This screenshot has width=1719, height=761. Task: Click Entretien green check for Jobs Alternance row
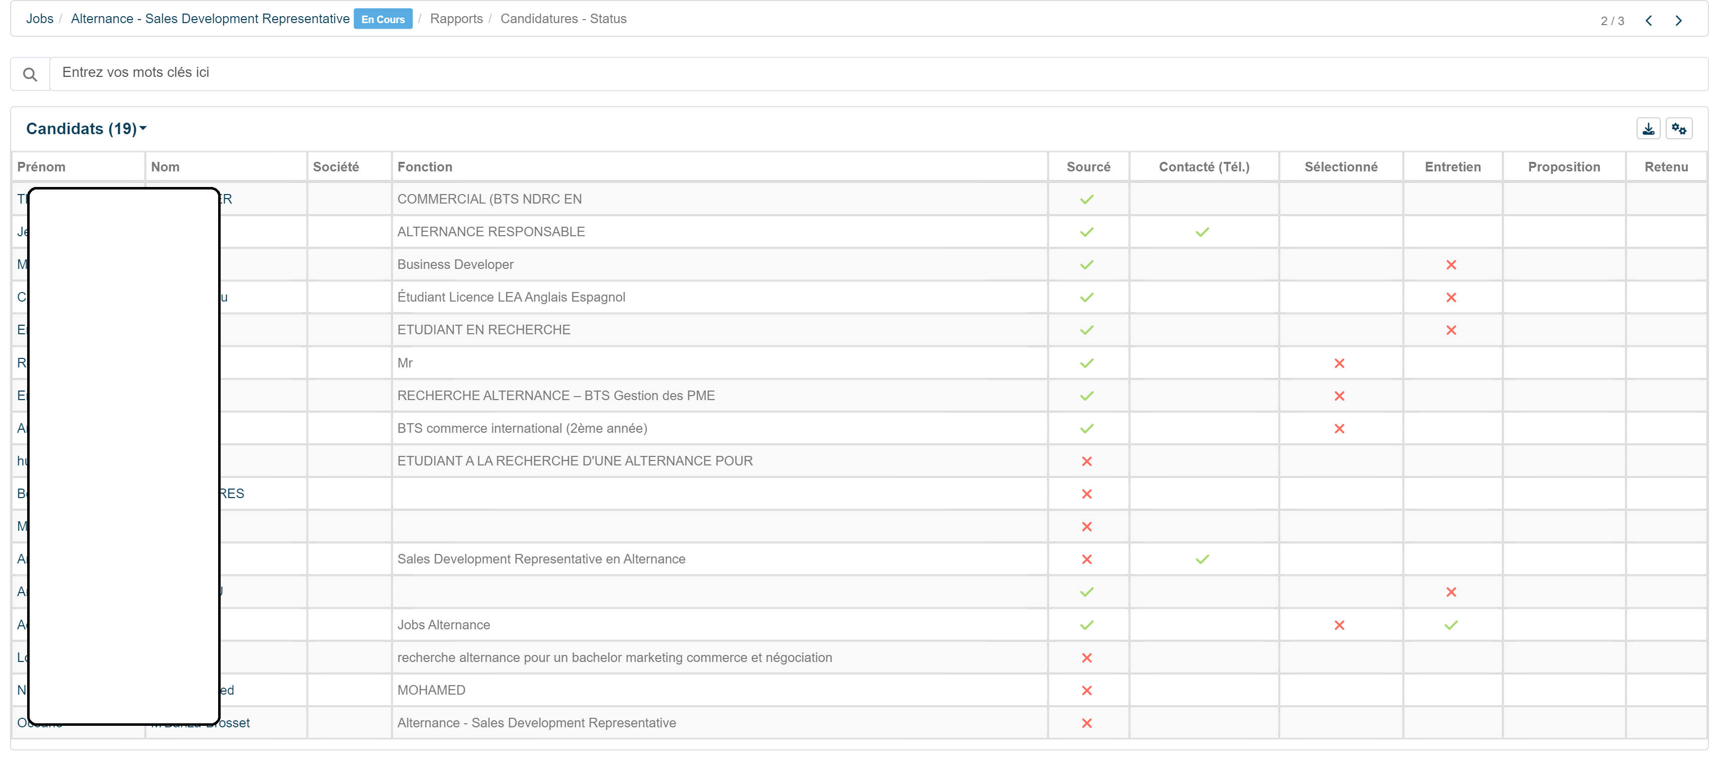(1452, 625)
